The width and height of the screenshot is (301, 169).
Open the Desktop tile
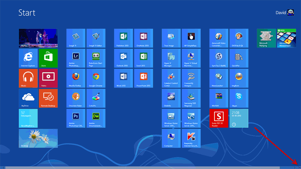pos(38,138)
